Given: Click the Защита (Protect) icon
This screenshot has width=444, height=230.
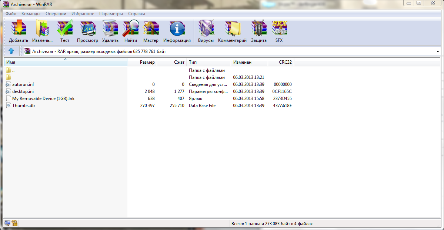Looking at the screenshot, I should point(259,28).
